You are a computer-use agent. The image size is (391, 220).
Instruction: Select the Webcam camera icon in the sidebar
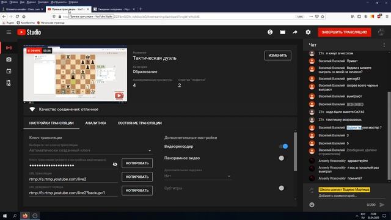coord(9,59)
